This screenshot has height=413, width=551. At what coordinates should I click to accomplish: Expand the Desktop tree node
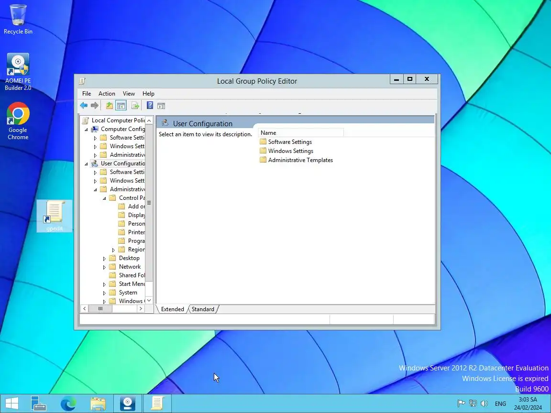(x=104, y=259)
